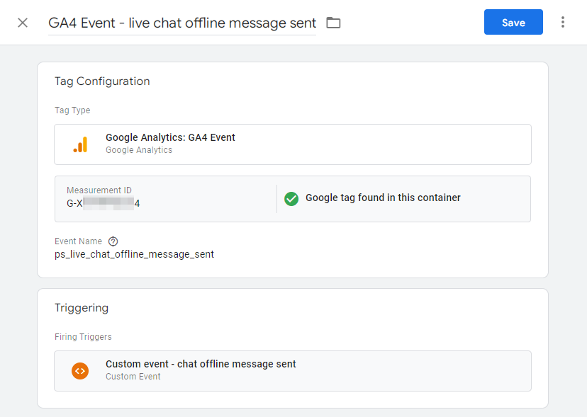
Task: Click the Google Analytics GA4 Event tag icon
Action: coord(81,144)
